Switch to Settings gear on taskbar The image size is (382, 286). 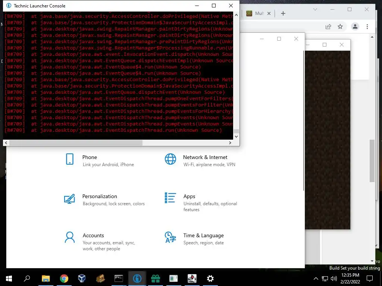click(210, 279)
